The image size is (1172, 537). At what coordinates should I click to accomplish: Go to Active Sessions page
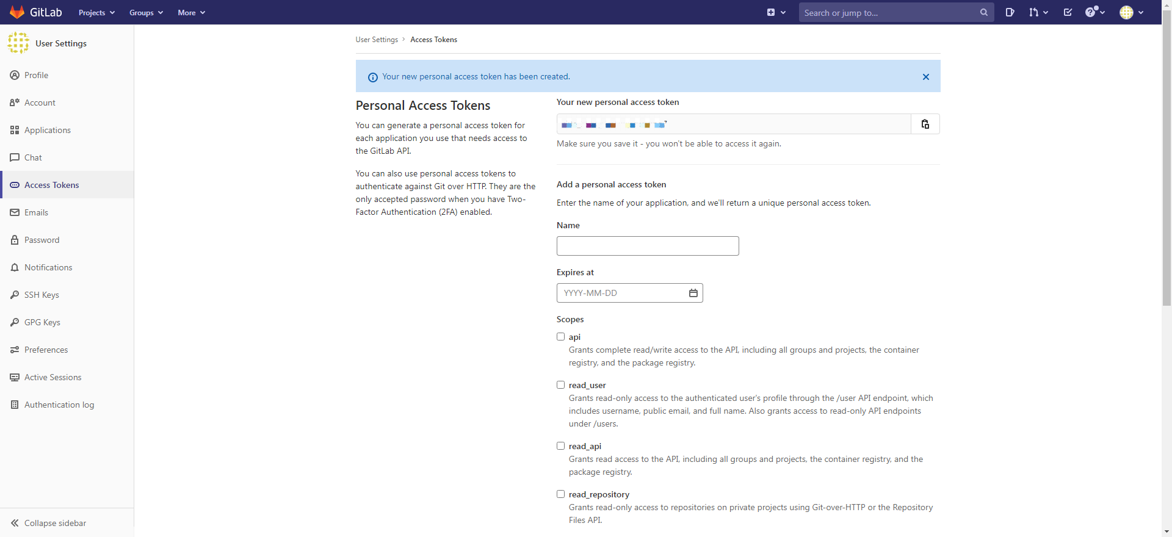coord(52,377)
